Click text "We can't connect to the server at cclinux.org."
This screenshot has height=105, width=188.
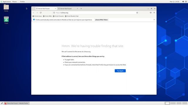click(x=76, y=52)
